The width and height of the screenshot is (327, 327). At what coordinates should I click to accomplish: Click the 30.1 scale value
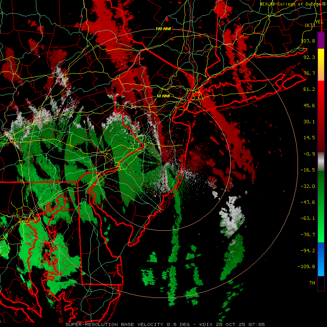309,122
